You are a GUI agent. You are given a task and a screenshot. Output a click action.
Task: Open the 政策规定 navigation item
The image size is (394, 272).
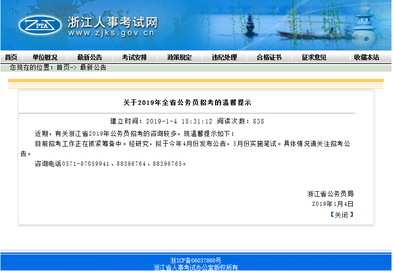179,57
